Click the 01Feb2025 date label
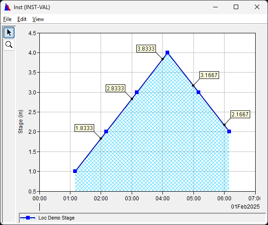Viewport: 268px width, 225px height. [245, 207]
